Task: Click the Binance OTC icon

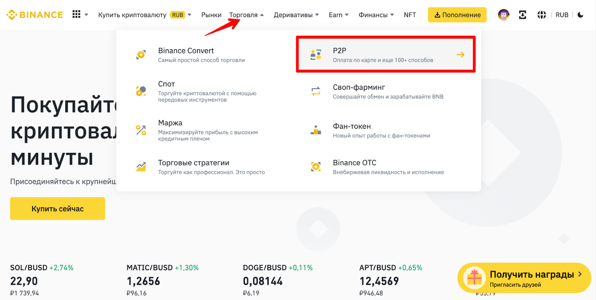Action: [x=316, y=167]
